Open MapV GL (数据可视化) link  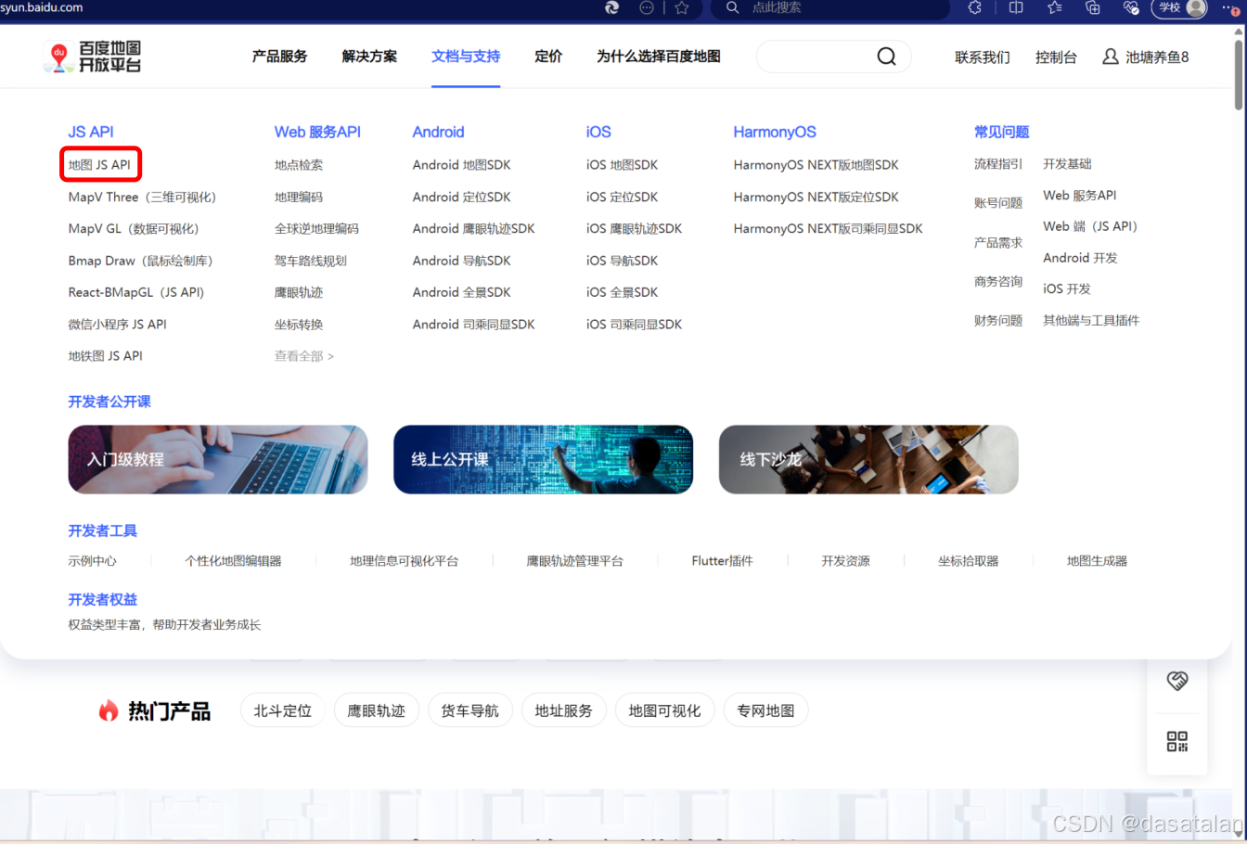point(134,228)
